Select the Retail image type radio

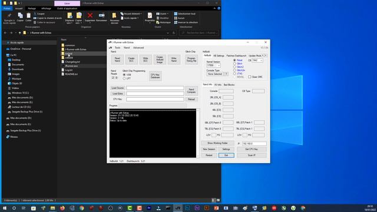[x=234, y=60]
